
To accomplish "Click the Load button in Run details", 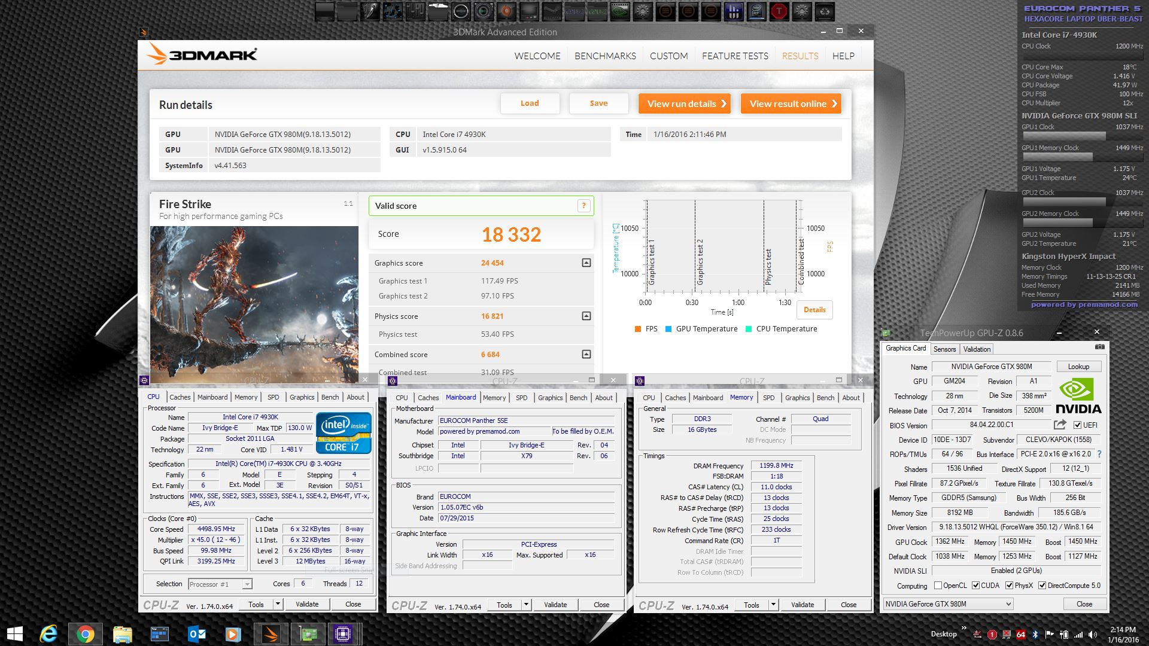I will 530,103.
